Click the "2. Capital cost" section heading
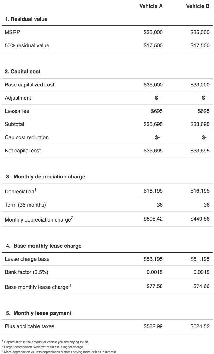214x354 pixels. 23,72
